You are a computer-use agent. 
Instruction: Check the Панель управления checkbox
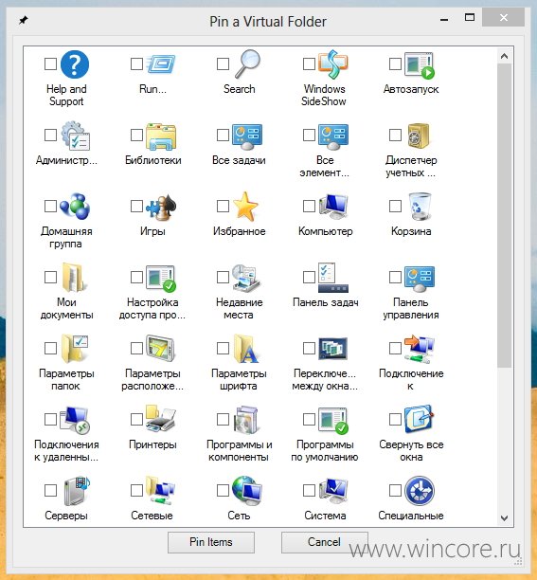[x=395, y=277]
